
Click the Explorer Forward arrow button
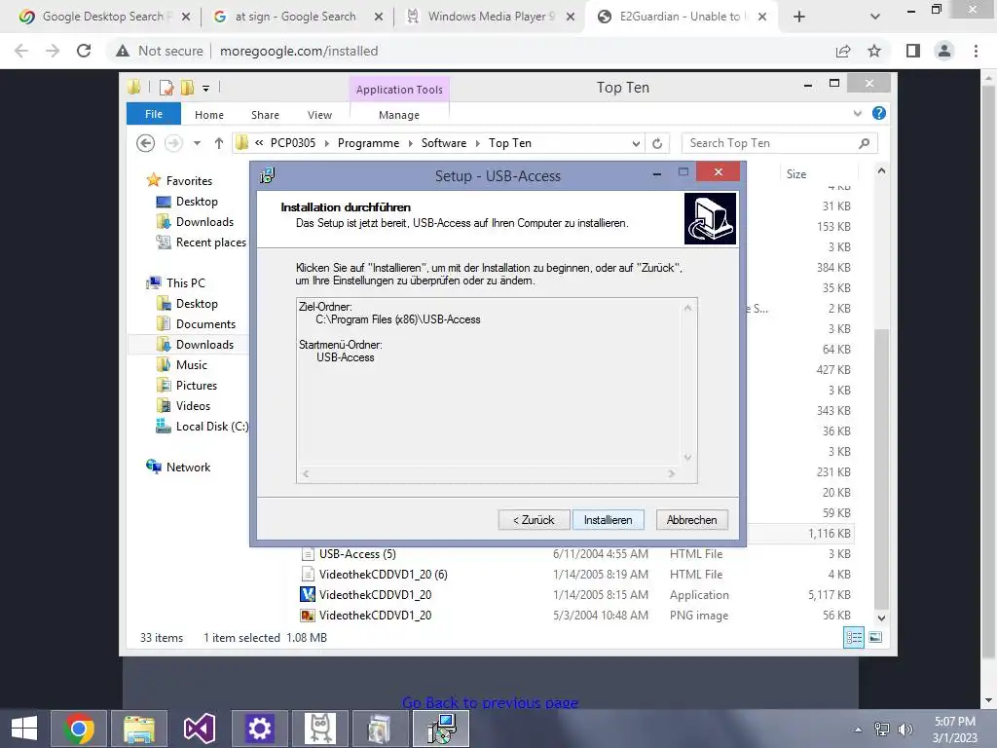tap(173, 143)
